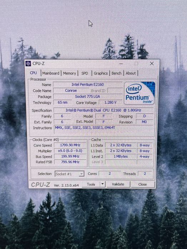
Task: Click the Close button at bottom
Action: click(x=142, y=184)
